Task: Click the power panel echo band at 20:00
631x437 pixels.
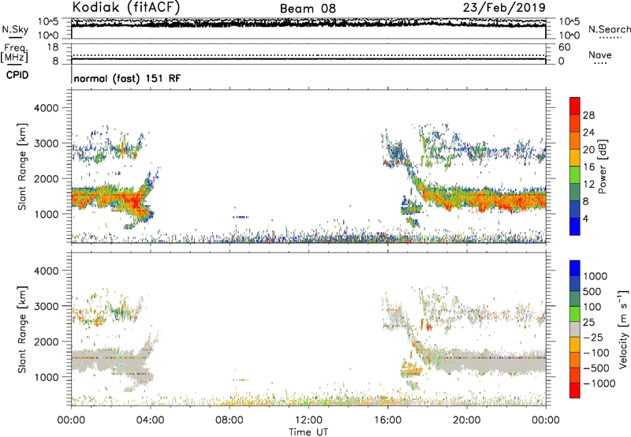Action: point(466,197)
